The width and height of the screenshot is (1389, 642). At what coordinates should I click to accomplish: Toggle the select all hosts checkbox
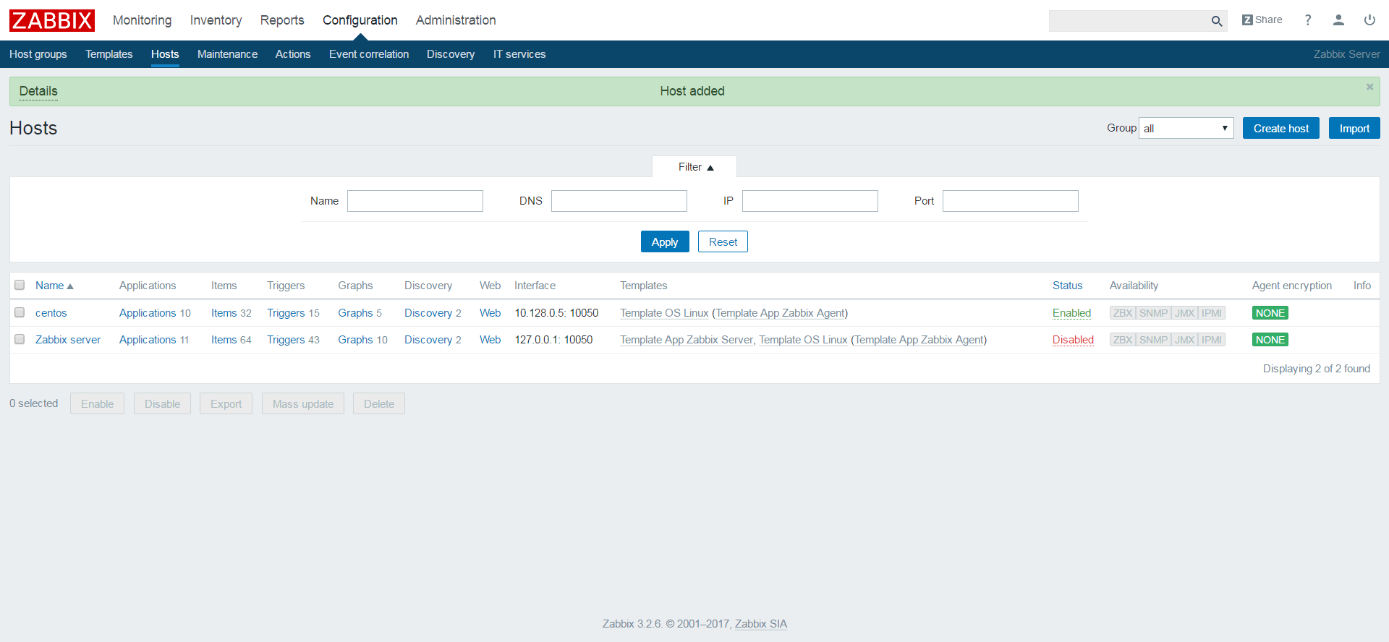tap(20, 285)
